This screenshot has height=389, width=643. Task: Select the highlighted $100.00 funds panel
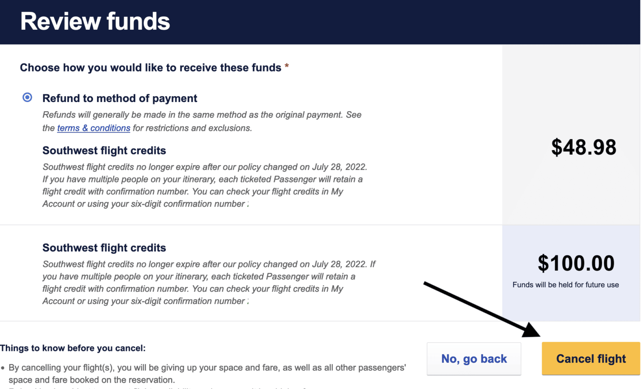pyautogui.click(x=571, y=272)
